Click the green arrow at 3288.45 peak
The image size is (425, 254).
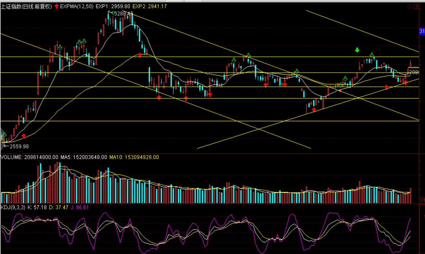pos(113,13)
